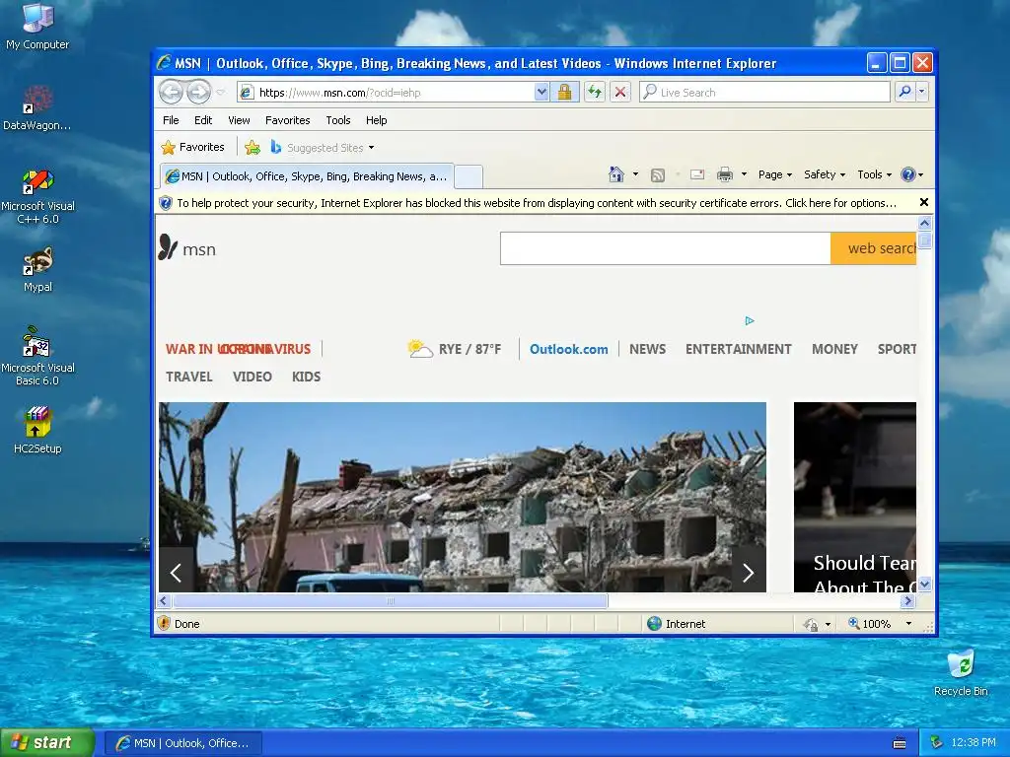The height and width of the screenshot is (757, 1010).
Task: Click the Favorites star button
Action: click(192, 148)
